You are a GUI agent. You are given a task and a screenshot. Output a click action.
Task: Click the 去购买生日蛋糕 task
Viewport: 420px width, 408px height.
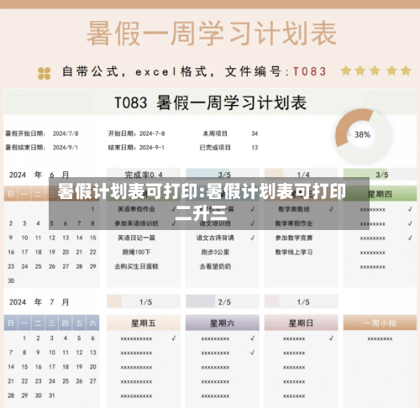tap(136, 266)
